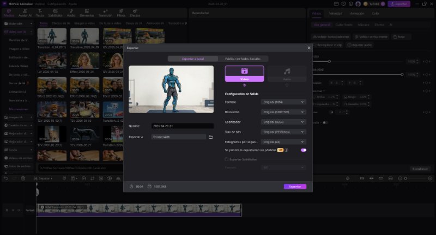
Task: Select the radio button under Audio
Action: pos(287,85)
